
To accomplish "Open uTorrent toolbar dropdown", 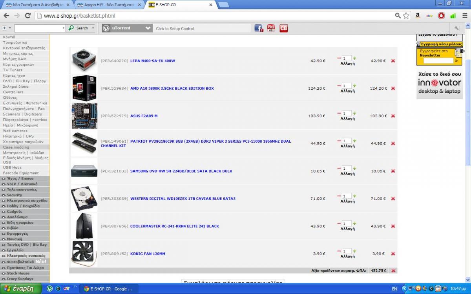I will [148, 28].
